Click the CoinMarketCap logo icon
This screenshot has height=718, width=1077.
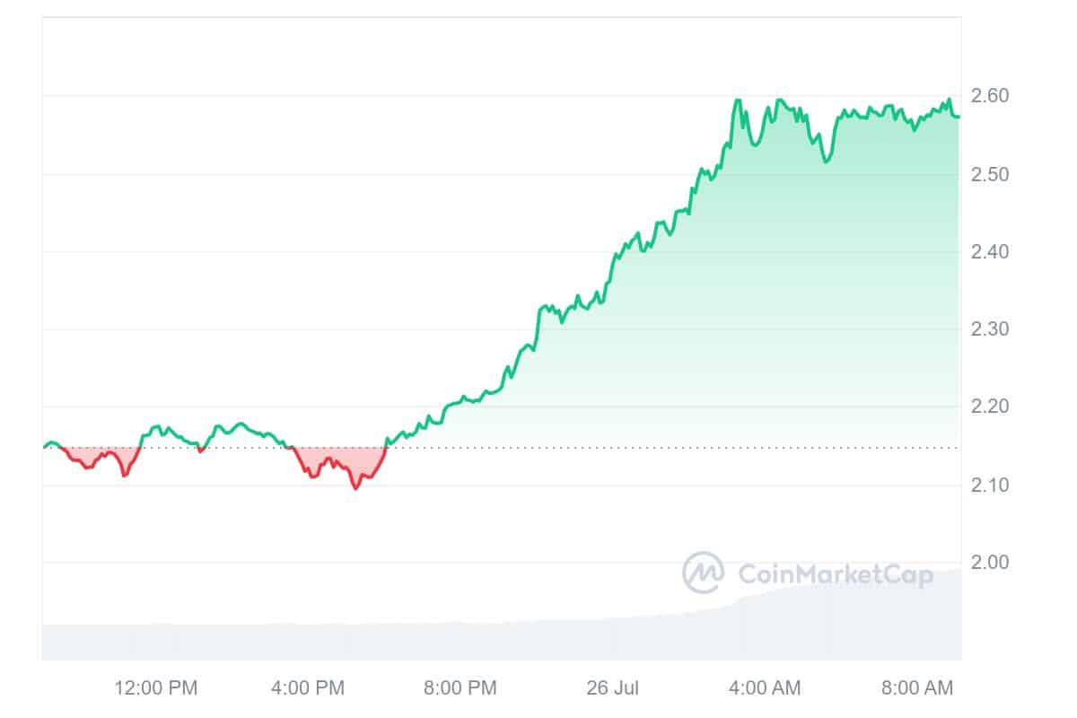click(x=703, y=573)
